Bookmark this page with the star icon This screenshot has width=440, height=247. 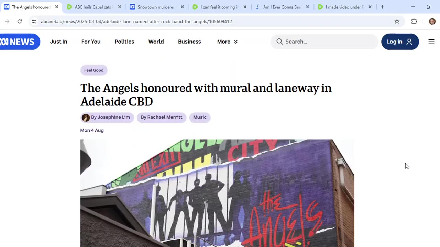pyautogui.click(x=397, y=21)
